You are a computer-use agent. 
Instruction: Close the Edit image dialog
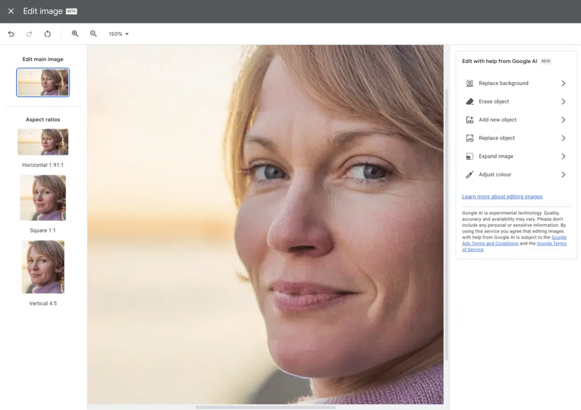tap(11, 11)
